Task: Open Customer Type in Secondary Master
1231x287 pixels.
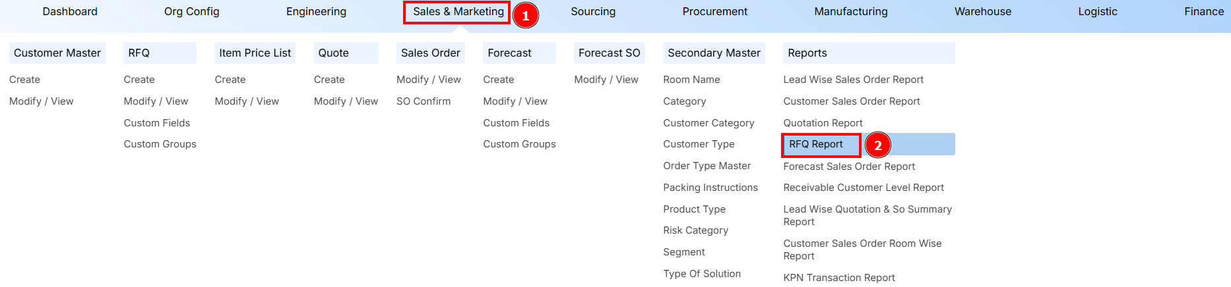Action: tap(699, 144)
